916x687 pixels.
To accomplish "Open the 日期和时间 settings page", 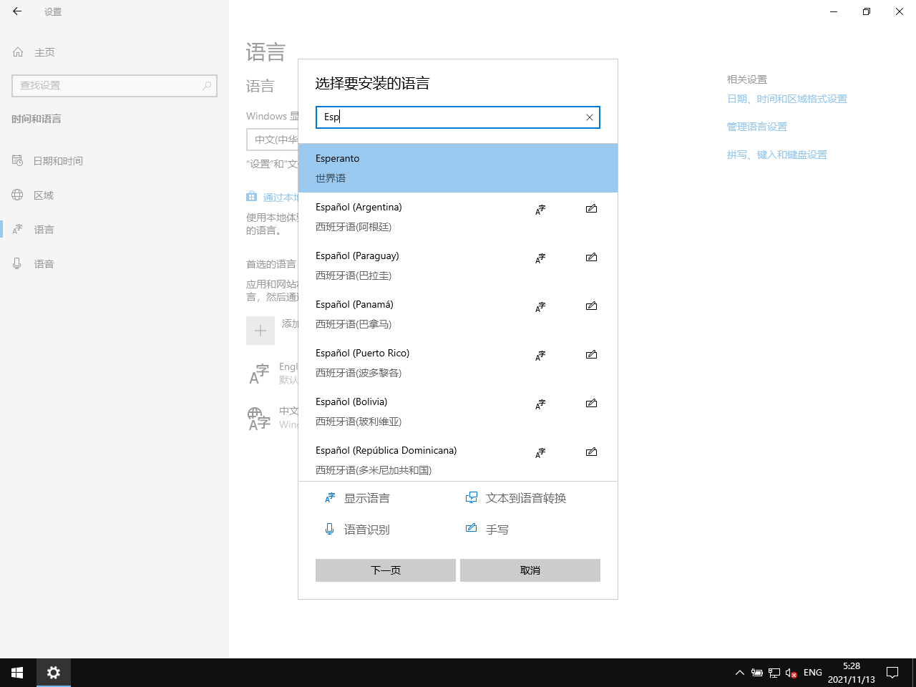I will coord(58,161).
